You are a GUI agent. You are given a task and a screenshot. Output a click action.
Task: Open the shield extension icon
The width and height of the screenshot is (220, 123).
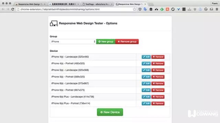(x=140, y=9)
